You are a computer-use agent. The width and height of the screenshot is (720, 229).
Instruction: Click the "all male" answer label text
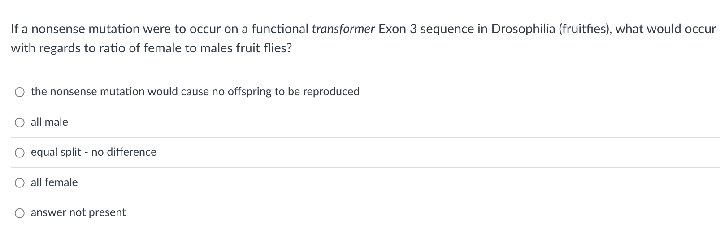tap(49, 122)
